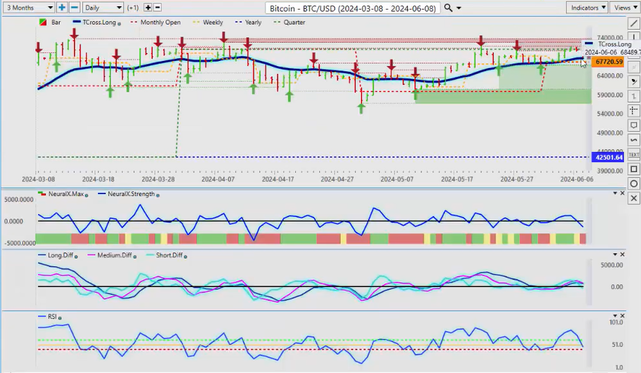
Task: Select the TEXT annotation tool
Action: click(633, 155)
